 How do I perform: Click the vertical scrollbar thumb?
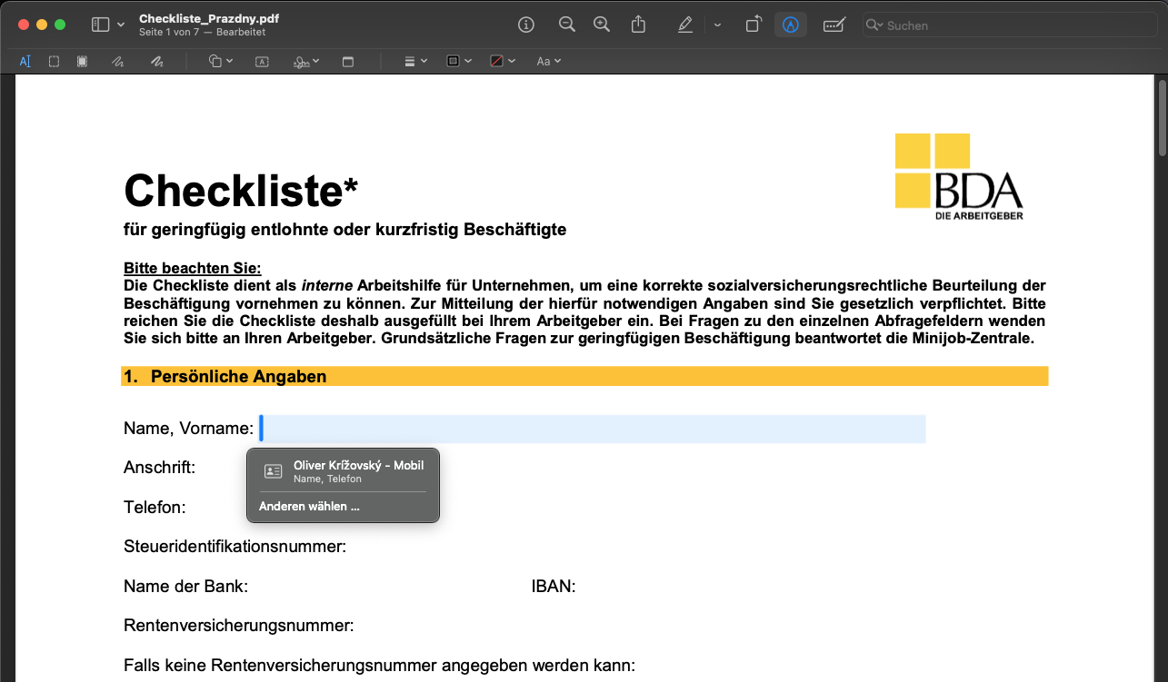(1161, 118)
